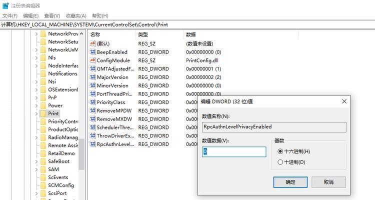Screen dimensions: 375x200
Task: Select the RadioManag tree item
Action: pyautogui.click(x=63, y=137)
